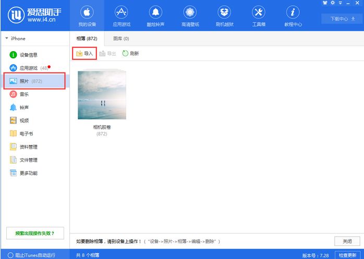This screenshot has width=364, height=259.
Task: Click 频繁出现操作失败? help link
Action: tap(35, 233)
